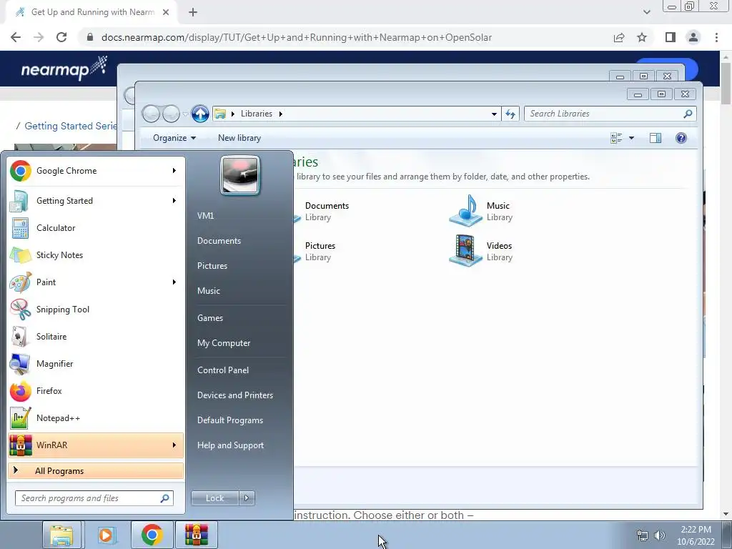
Task: Open address bar history dropdown
Action: point(494,114)
